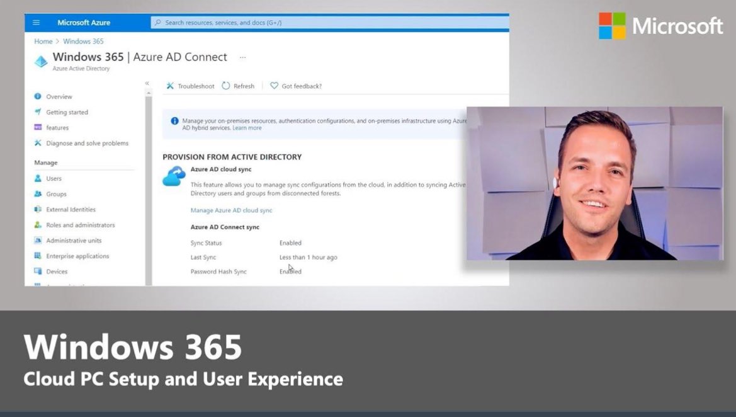Open the Home breadcrumb link
The image size is (736, 417).
[x=43, y=42]
